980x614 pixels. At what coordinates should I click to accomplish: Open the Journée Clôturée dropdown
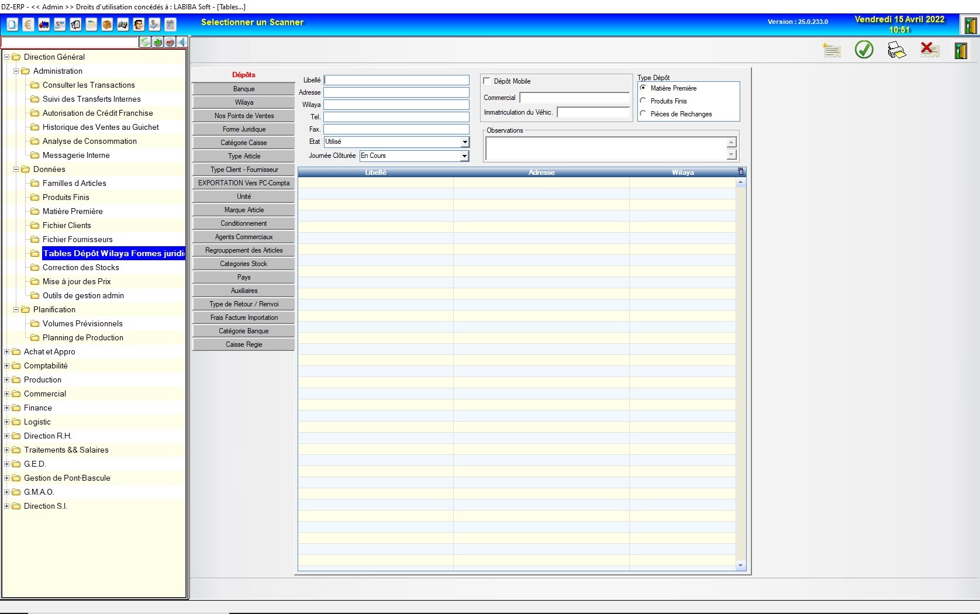pyautogui.click(x=464, y=156)
